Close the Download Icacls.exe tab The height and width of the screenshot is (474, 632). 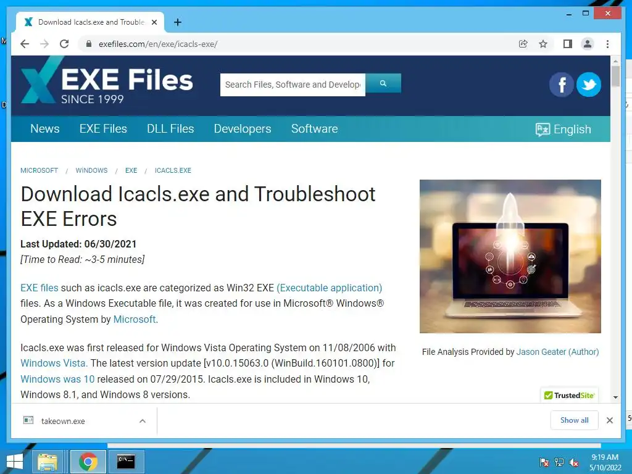point(154,22)
